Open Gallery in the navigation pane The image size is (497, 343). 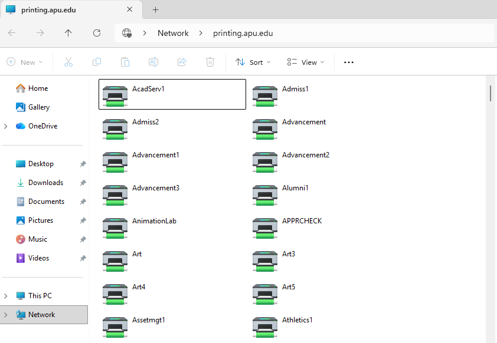click(32, 107)
